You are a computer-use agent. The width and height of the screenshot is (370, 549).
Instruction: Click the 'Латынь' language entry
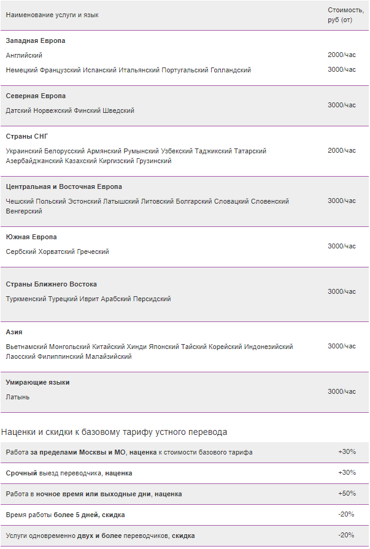(x=18, y=397)
